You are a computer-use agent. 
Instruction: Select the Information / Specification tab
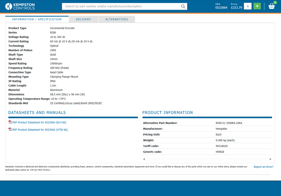tap(37, 19)
